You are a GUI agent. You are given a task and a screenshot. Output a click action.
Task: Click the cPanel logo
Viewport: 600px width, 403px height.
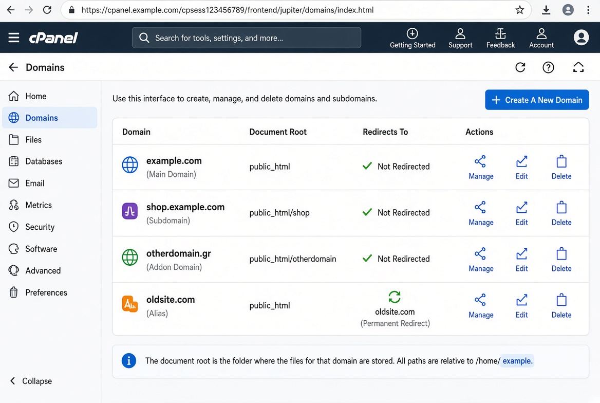point(53,38)
